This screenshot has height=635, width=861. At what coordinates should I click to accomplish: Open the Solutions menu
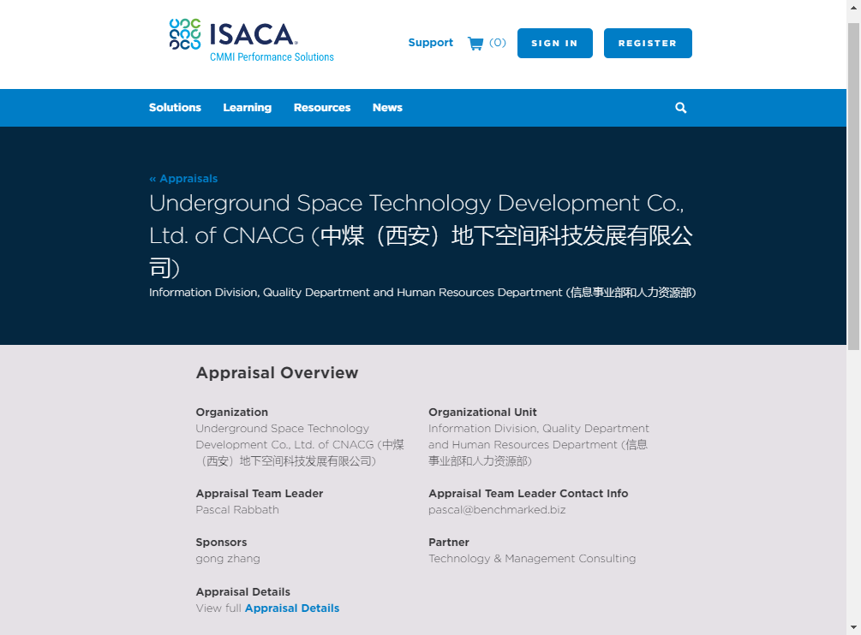(175, 108)
